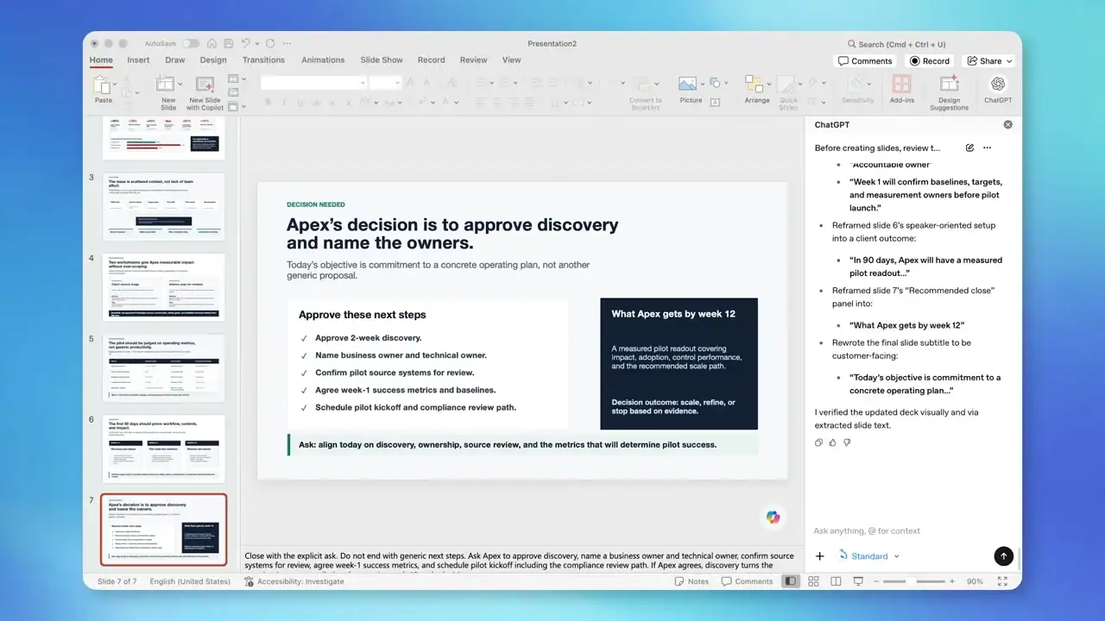This screenshot has height=621, width=1105.
Task: Give thumbs down to the response
Action: click(x=847, y=442)
